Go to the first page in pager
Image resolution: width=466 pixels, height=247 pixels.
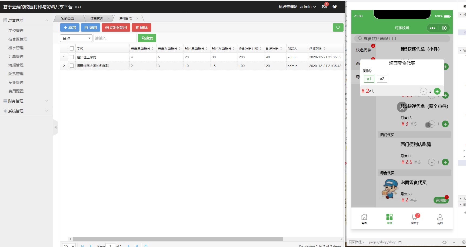[82, 246]
